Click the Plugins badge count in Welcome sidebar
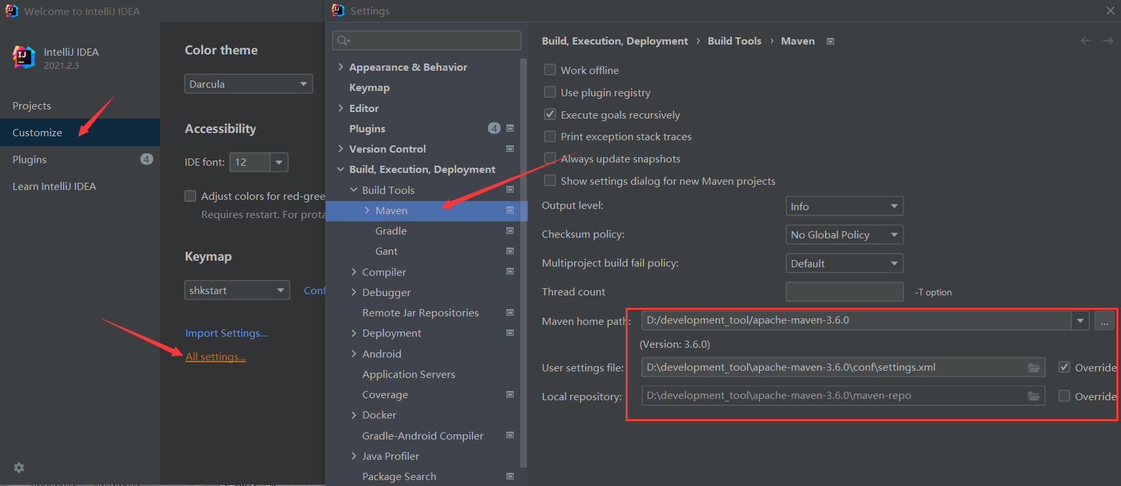 (147, 159)
